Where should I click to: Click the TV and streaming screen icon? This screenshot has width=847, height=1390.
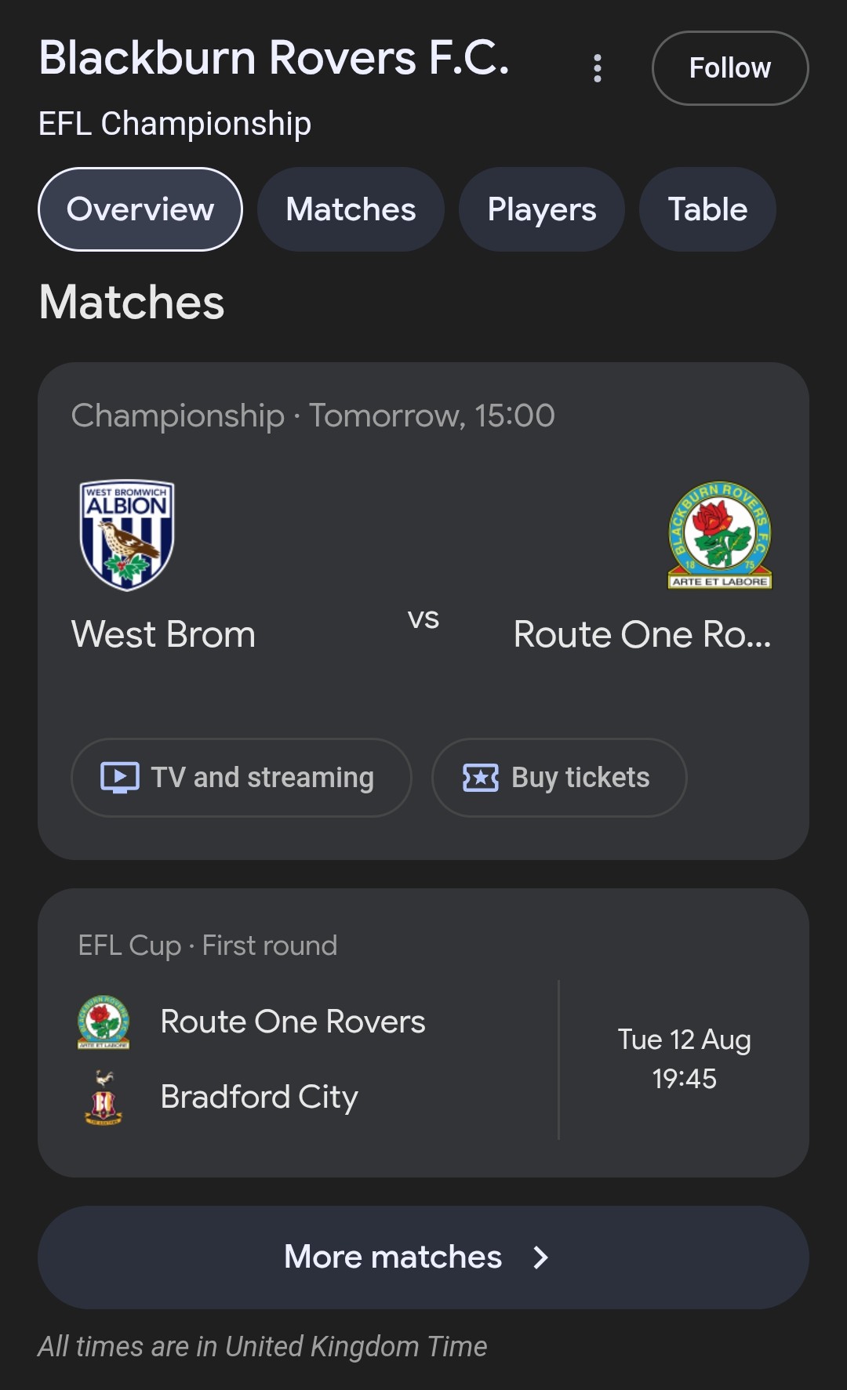(x=120, y=778)
